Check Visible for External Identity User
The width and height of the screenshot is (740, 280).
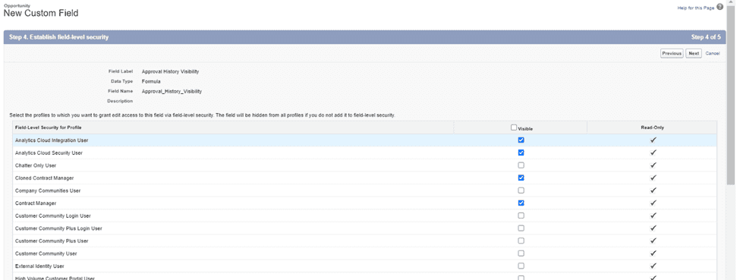521,266
